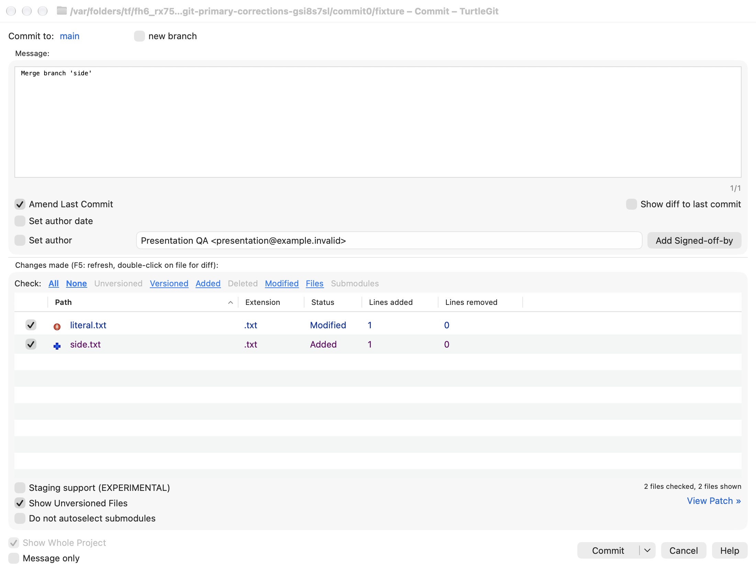
Task: Sort by the Lines removed column
Action: (x=480, y=302)
